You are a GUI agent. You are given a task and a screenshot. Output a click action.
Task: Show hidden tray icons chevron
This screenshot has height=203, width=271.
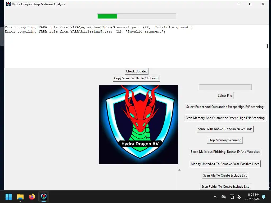[x=215, y=197]
